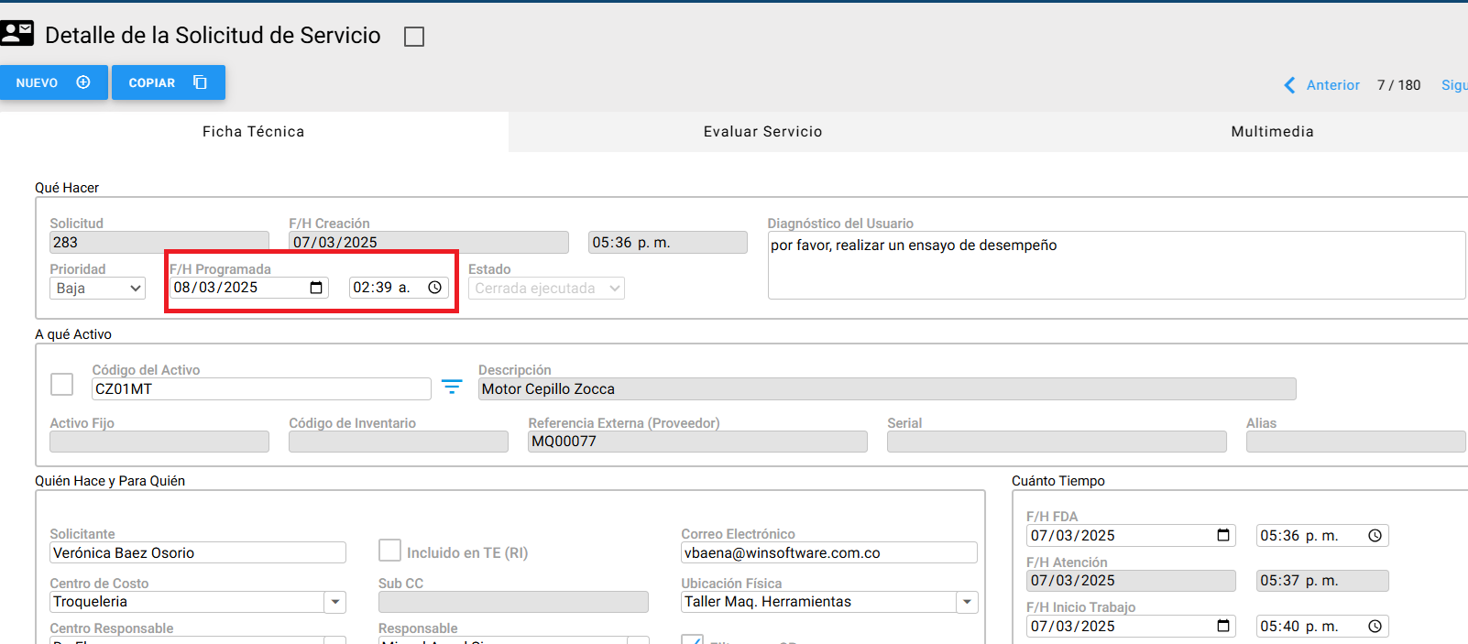The height and width of the screenshot is (644, 1468).
Task: Click the contact card icon beside the page title
Action: [x=16, y=34]
